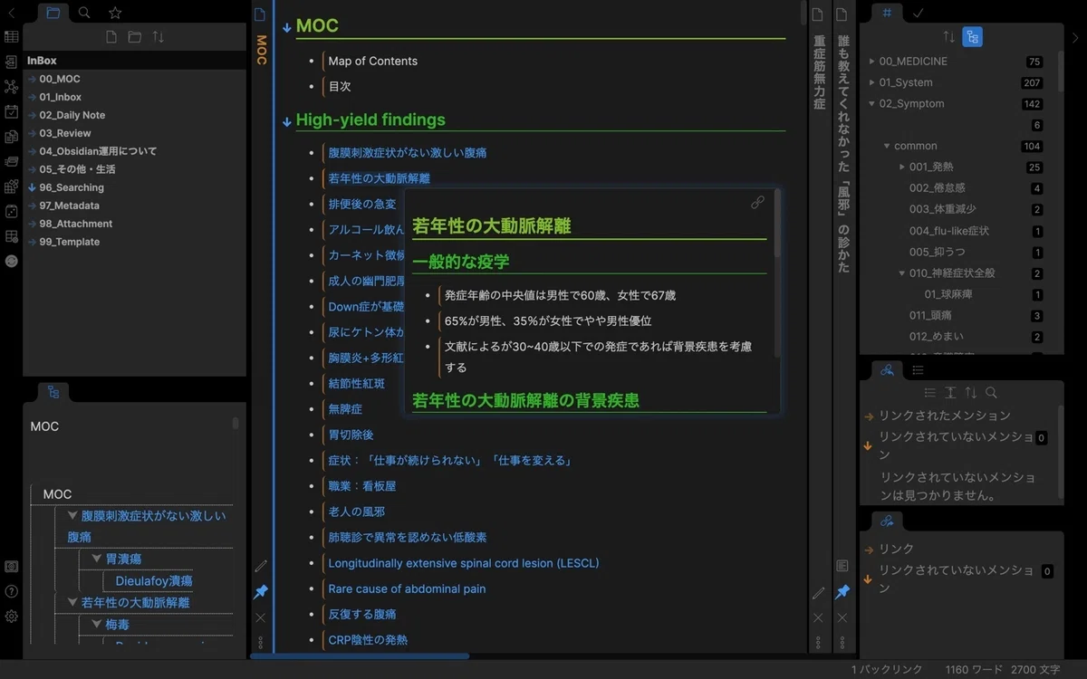1087x679 pixels.
Task: Open the CRP陰性の発熱 link
Action: point(368,640)
